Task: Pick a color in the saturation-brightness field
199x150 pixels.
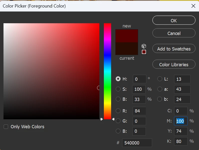Action: coord(51,71)
